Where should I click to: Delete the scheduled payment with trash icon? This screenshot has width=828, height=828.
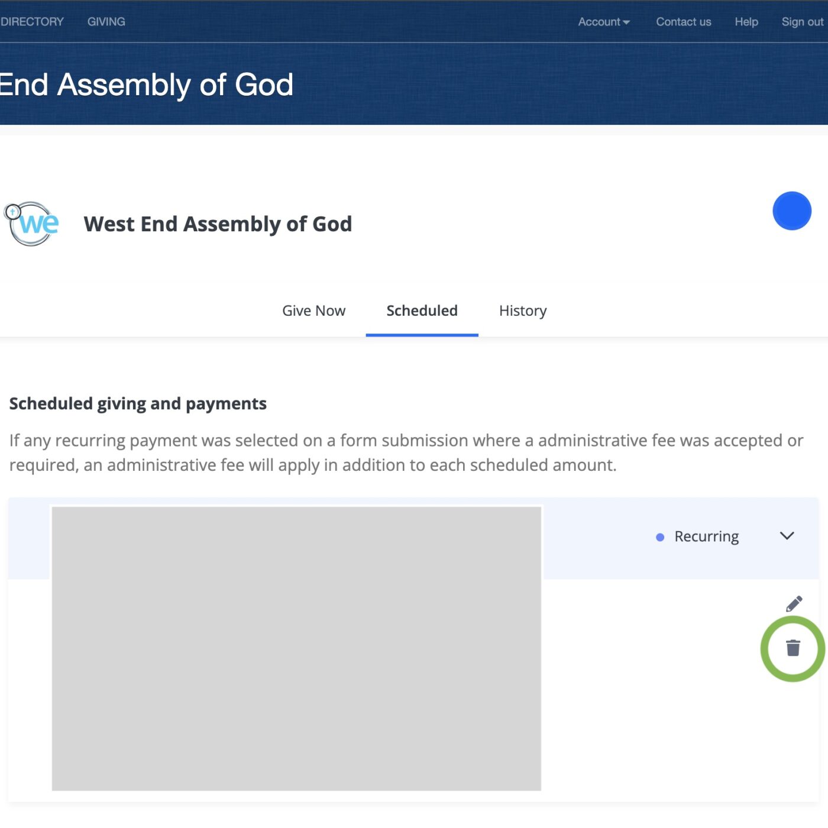point(793,648)
